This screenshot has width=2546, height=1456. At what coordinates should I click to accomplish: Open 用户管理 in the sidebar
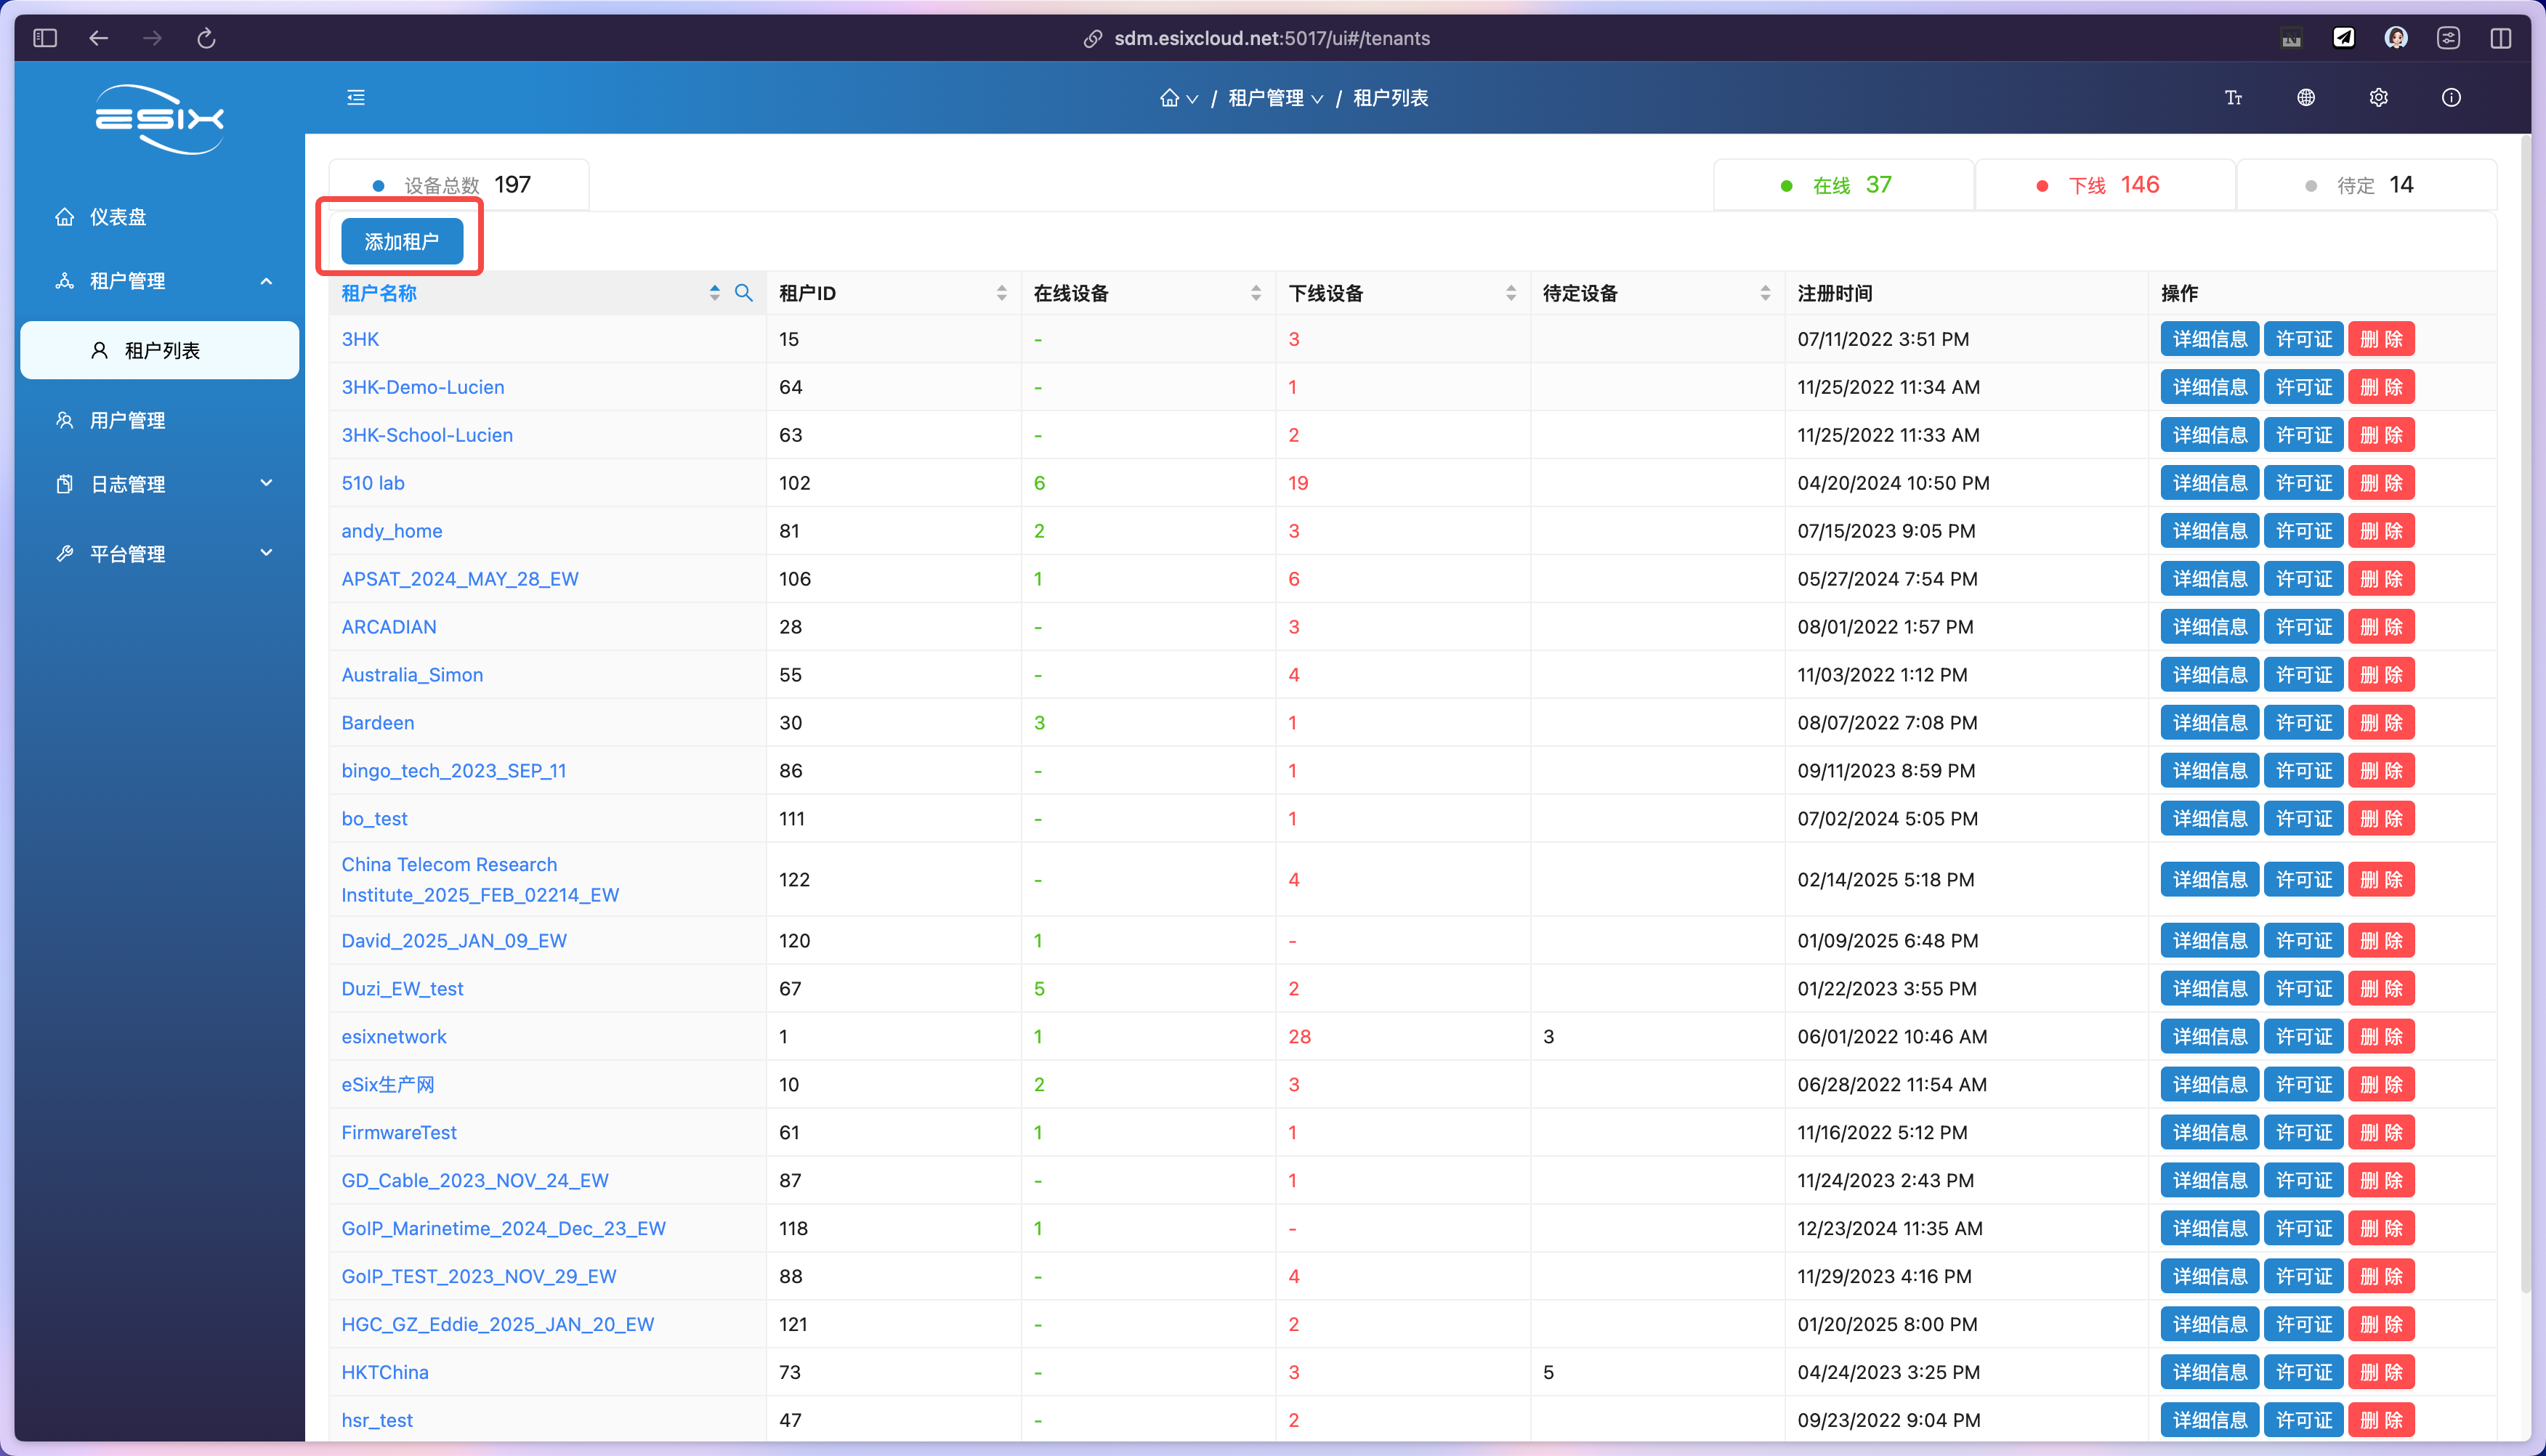(128, 420)
